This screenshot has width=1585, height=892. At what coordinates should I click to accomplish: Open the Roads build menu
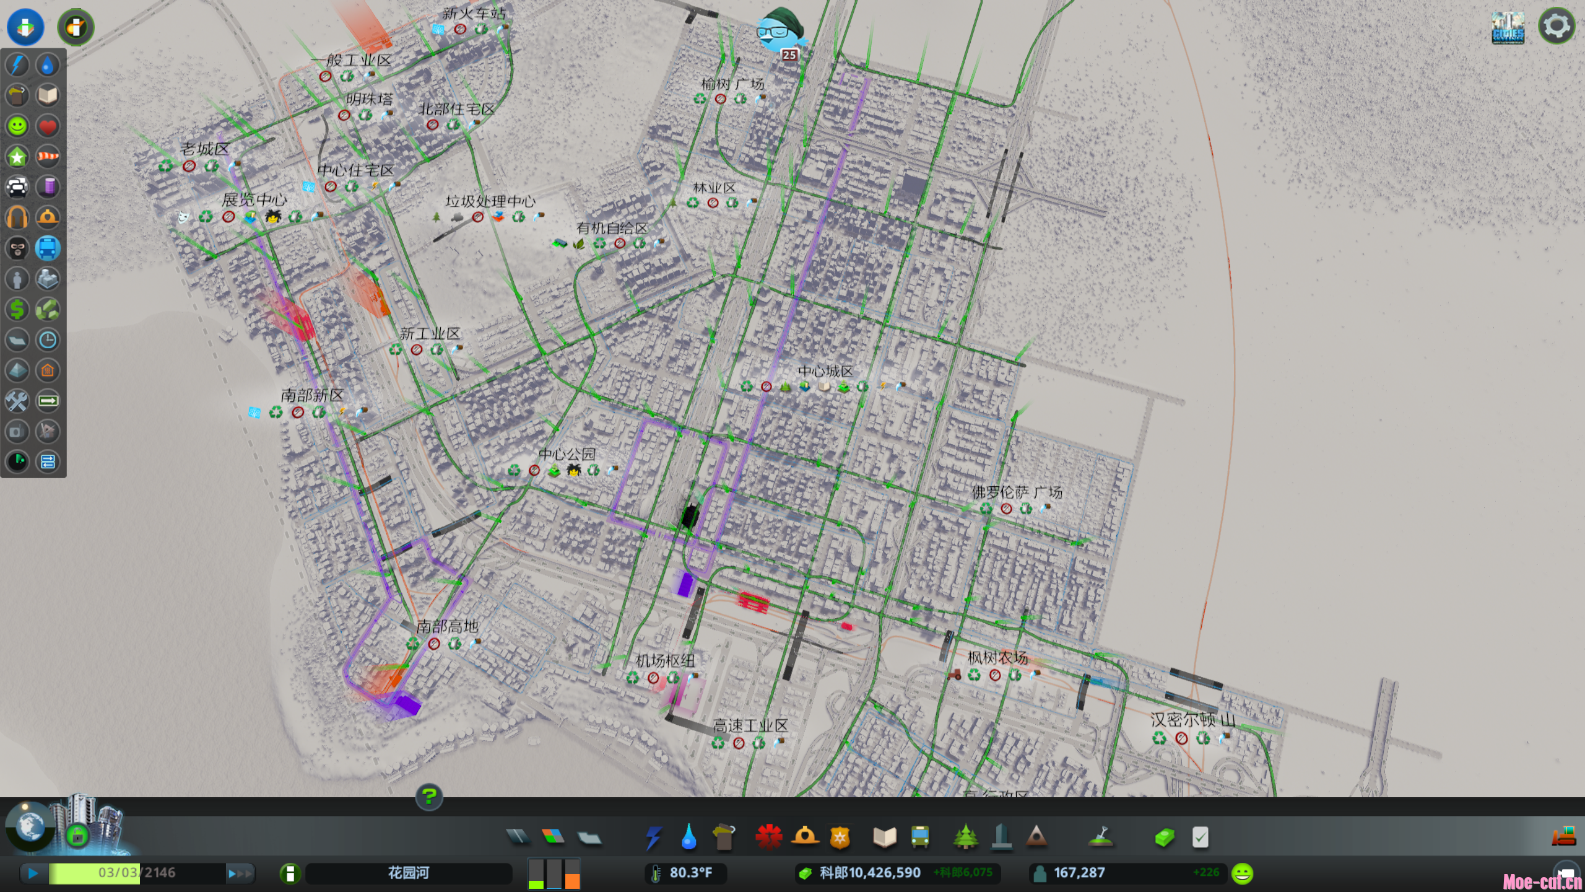(x=518, y=837)
